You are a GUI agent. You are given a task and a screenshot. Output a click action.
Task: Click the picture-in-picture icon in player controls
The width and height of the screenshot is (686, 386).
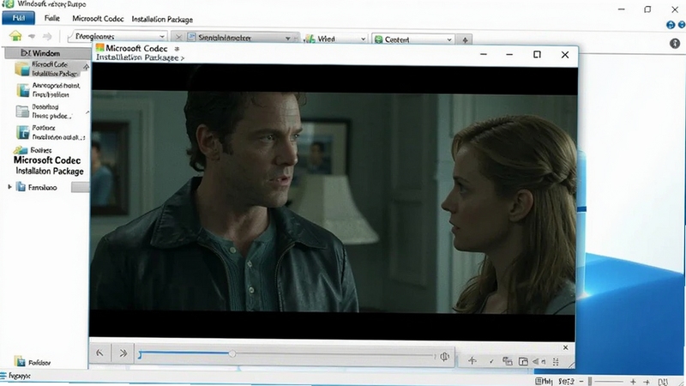(x=523, y=361)
